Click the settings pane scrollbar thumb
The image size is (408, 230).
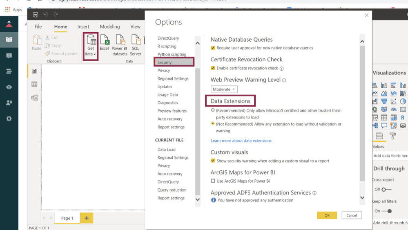pos(362,113)
